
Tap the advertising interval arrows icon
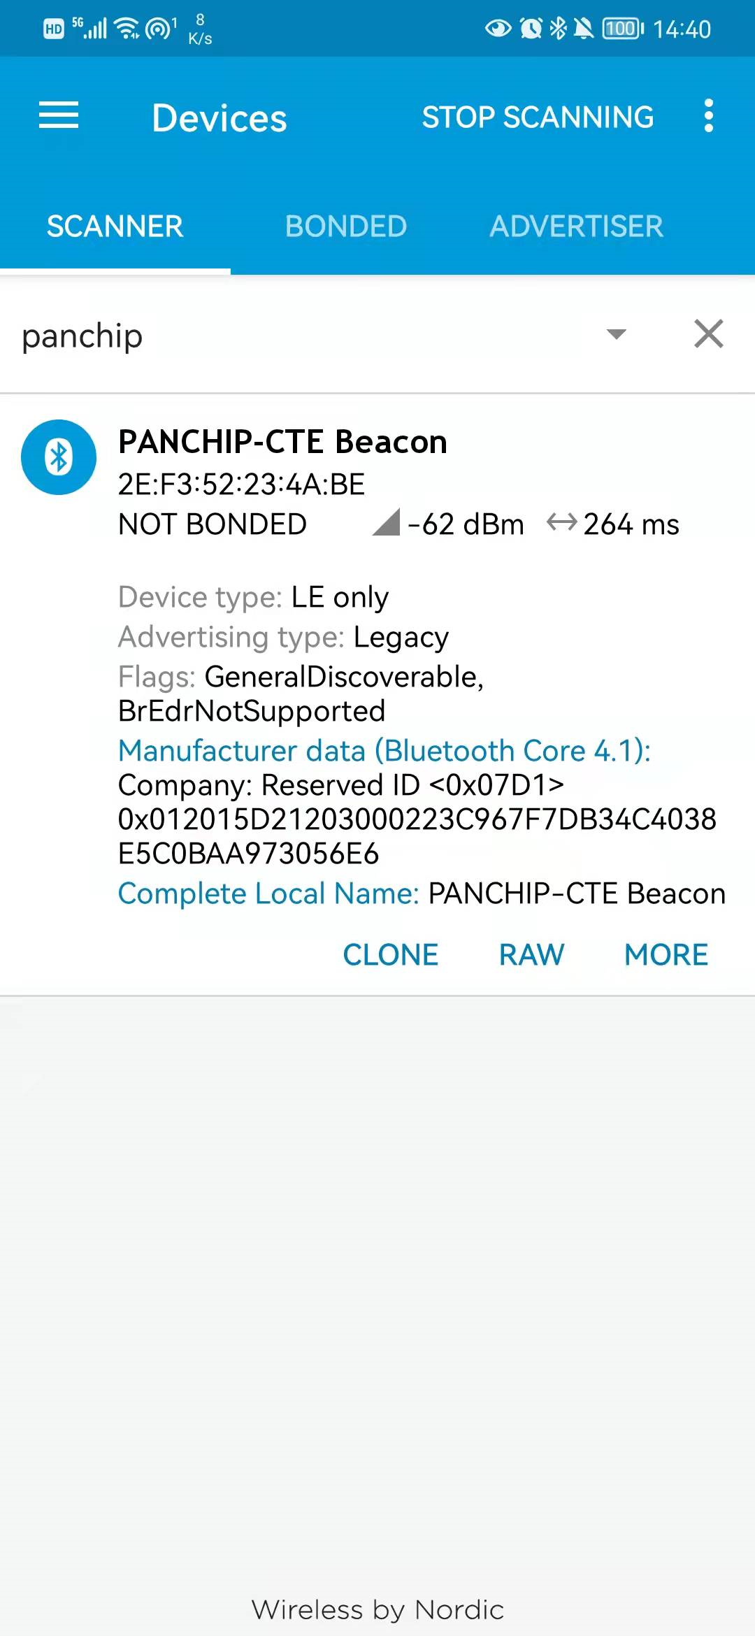[561, 522]
